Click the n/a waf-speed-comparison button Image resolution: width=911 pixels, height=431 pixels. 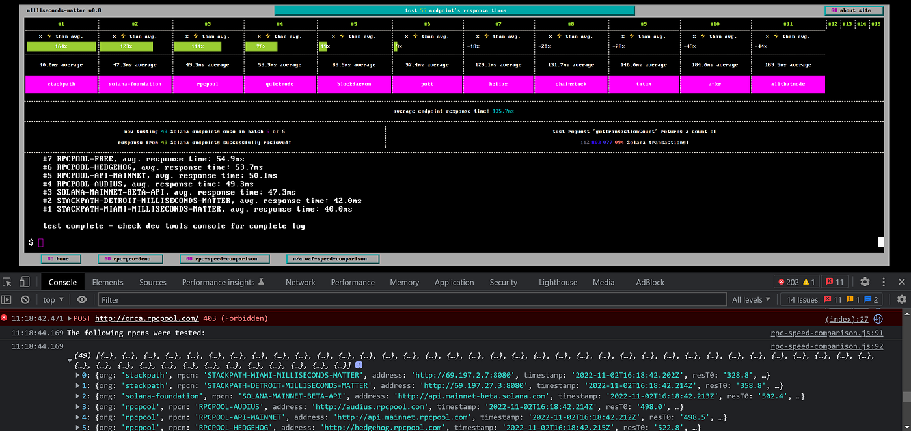[333, 258]
